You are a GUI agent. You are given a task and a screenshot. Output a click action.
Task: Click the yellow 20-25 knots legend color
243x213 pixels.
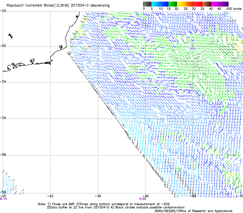pos(181,4)
